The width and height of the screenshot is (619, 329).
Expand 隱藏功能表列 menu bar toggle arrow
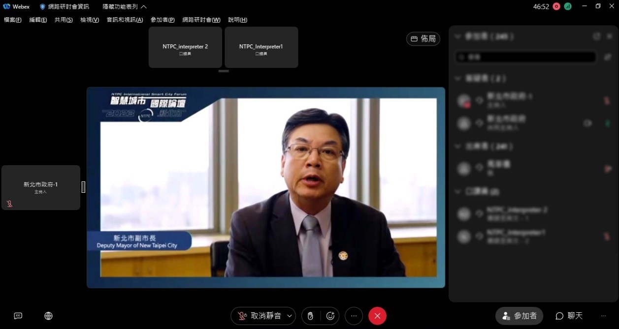pos(143,7)
